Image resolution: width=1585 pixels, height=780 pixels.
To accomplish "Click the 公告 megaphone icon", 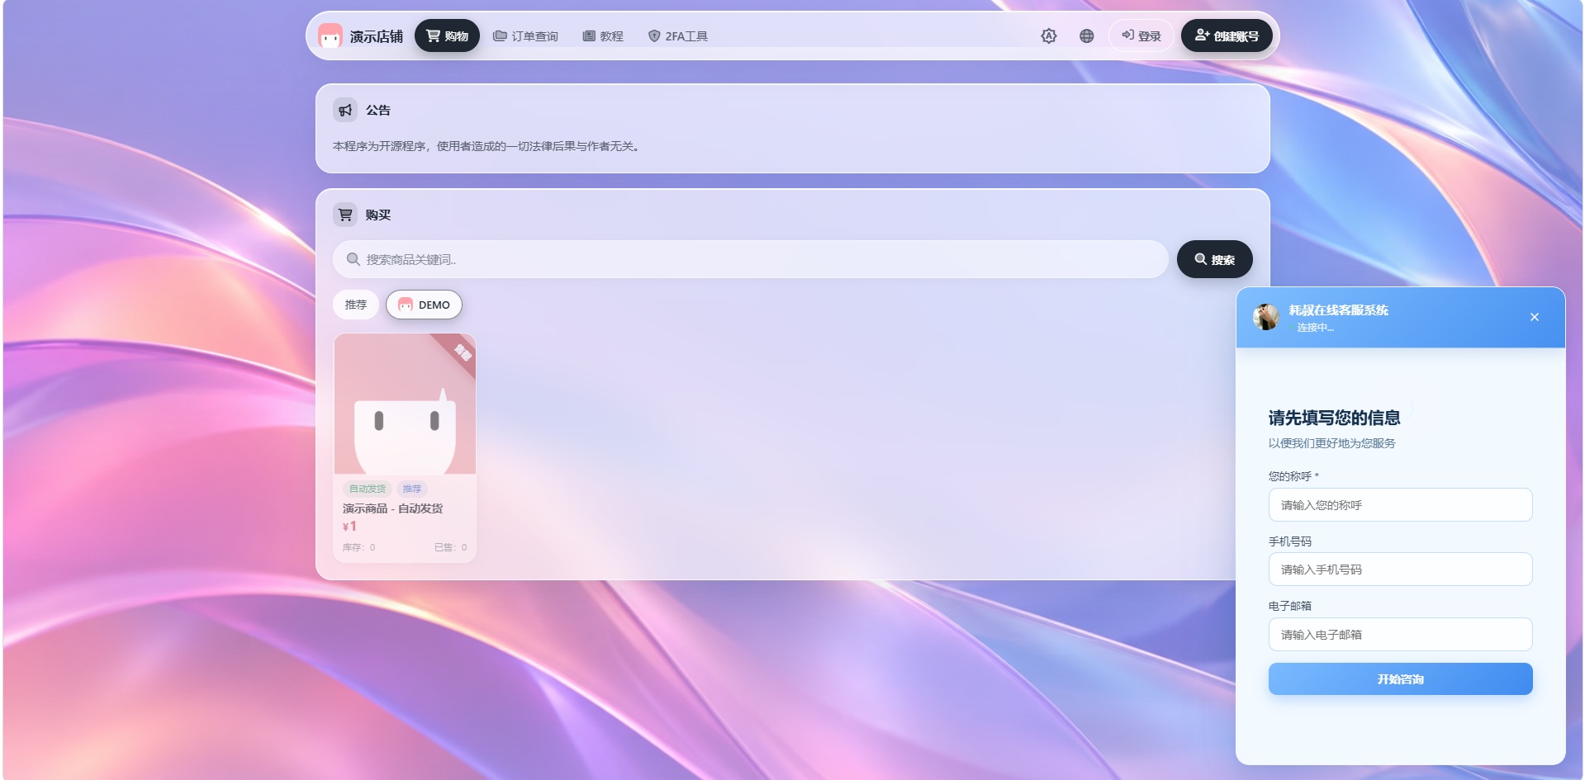I will coord(345,110).
